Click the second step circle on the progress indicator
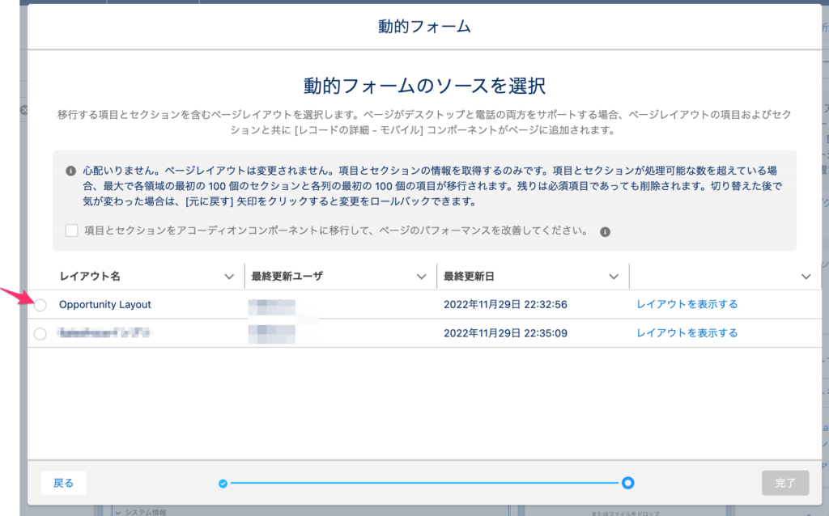 [628, 483]
